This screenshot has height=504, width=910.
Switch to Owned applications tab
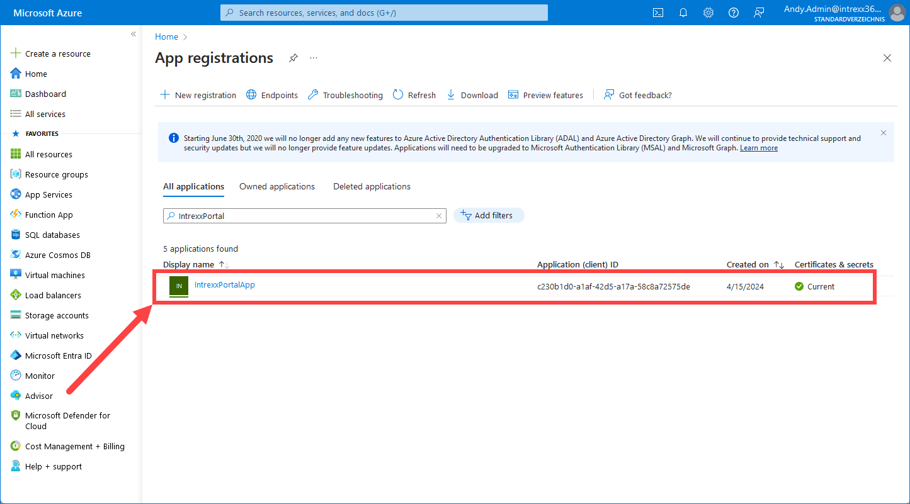point(277,187)
